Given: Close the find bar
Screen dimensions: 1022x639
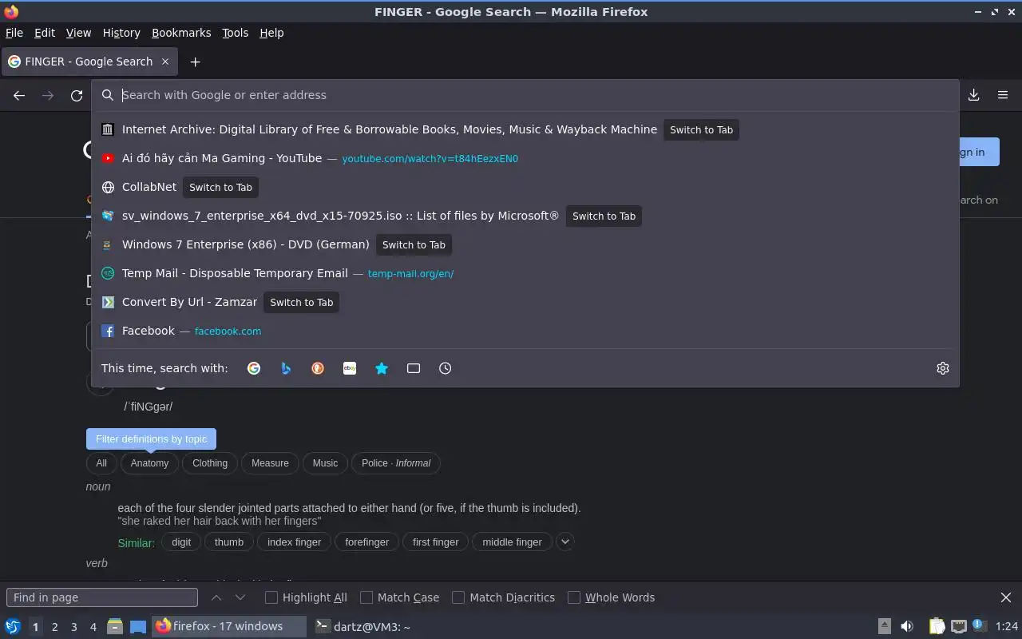Looking at the screenshot, I should tap(1006, 597).
